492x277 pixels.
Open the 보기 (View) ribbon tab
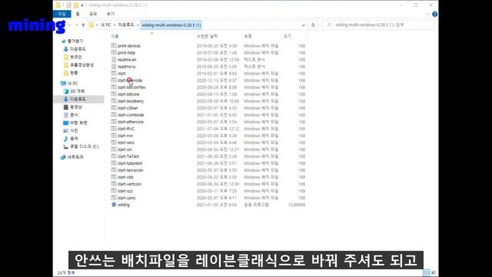tap(111, 14)
